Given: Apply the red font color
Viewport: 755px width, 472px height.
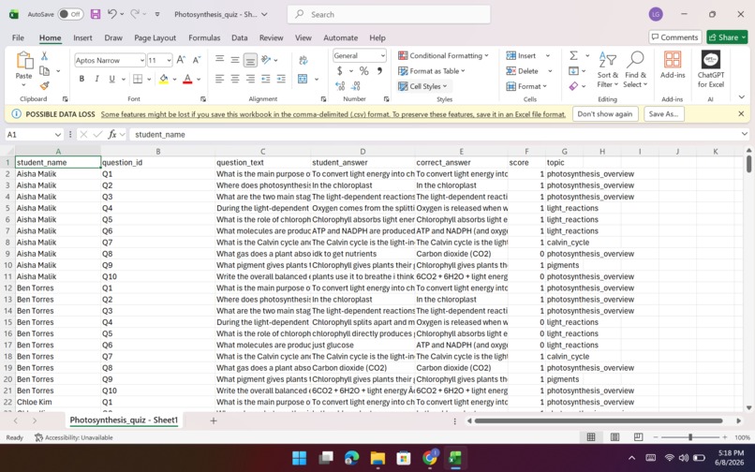Looking at the screenshot, I should tap(187, 79).
